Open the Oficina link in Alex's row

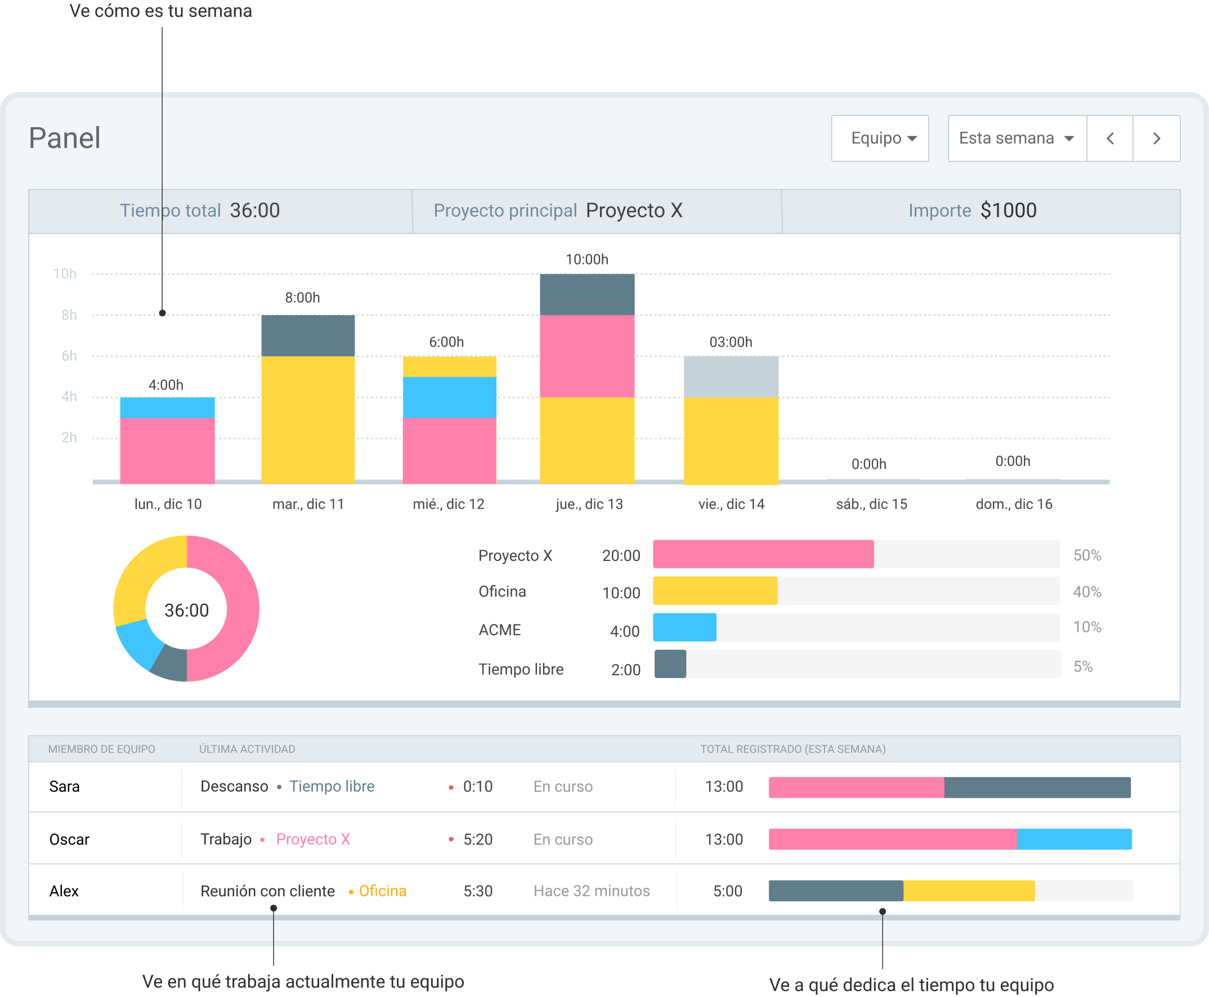pyautogui.click(x=382, y=891)
